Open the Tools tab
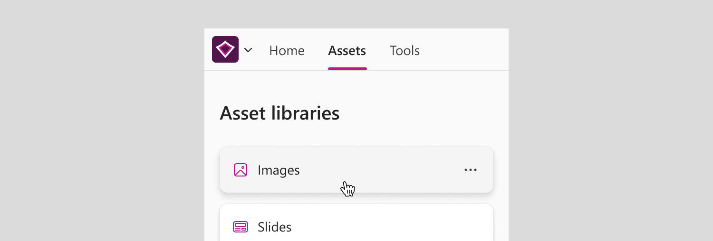The width and height of the screenshot is (713, 241). (405, 50)
